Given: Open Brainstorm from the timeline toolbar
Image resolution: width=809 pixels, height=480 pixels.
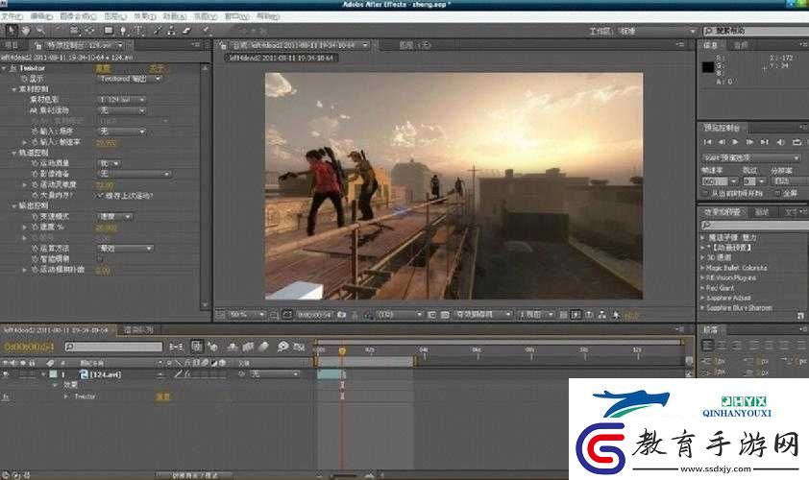Looking at the screenshot, I should [x=282, y=347].
